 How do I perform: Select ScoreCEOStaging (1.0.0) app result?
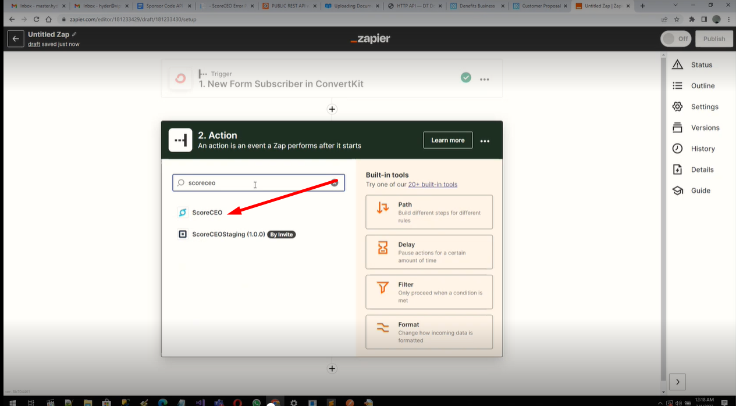[x=236, y=234]
